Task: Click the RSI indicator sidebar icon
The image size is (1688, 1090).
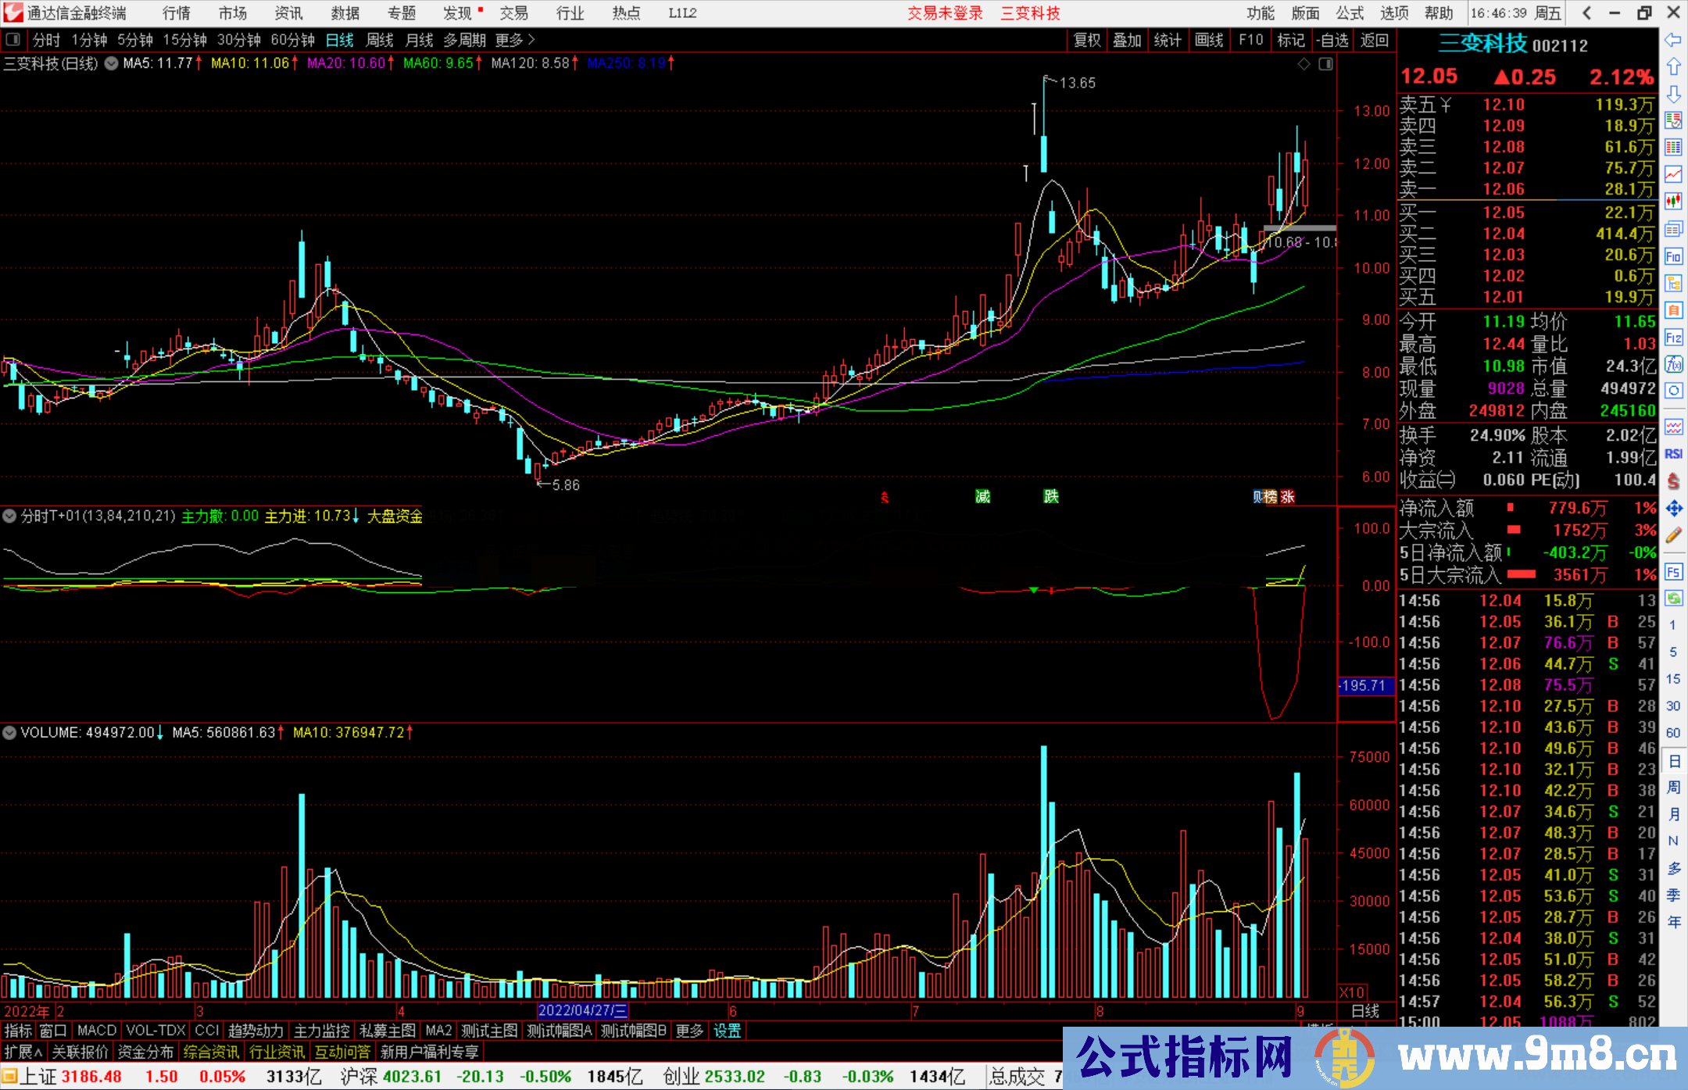Action: pos(1673,454)
